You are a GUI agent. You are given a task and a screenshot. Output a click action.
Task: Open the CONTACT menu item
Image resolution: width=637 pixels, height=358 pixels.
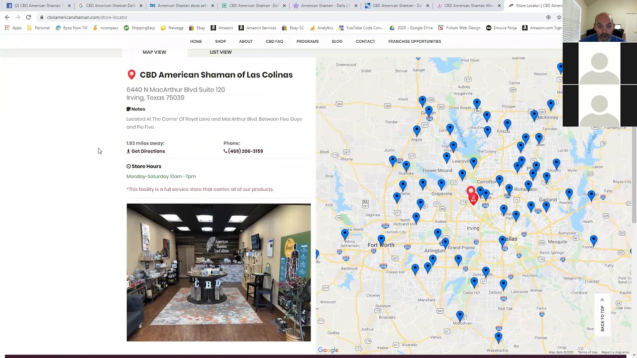(365, 41)
